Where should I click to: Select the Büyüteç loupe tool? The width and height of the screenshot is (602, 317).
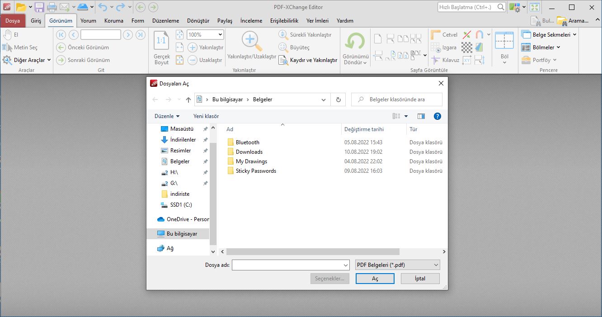click(294, 47)
